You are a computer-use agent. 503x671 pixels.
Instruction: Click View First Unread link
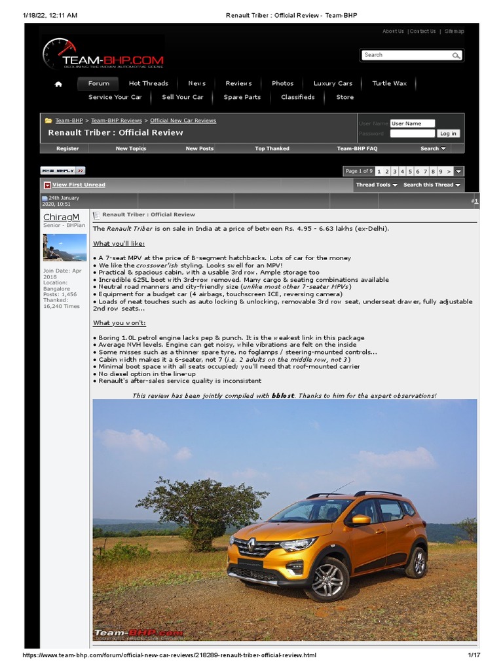coord(79,185)
